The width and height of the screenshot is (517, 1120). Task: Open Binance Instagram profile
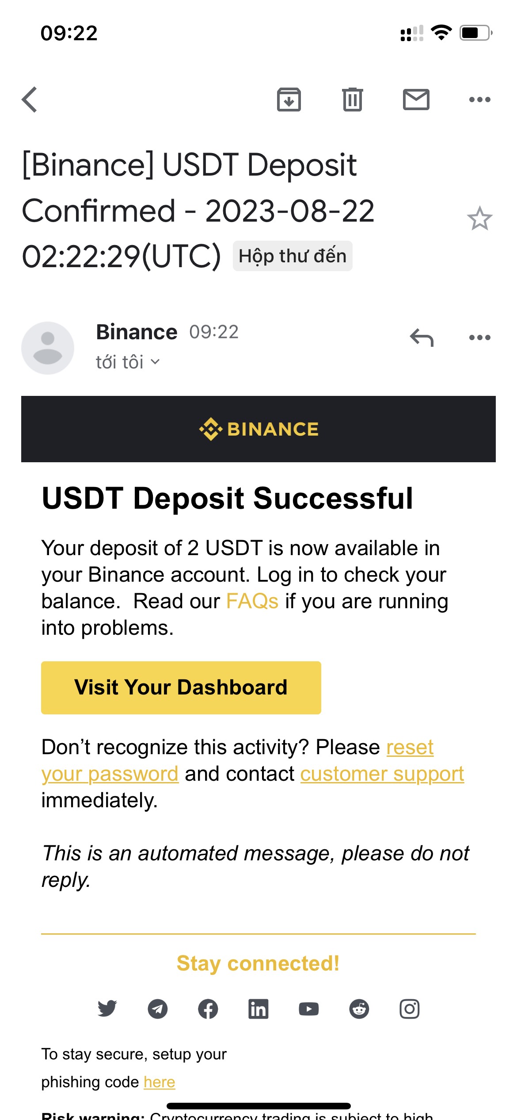point(409,1009)
